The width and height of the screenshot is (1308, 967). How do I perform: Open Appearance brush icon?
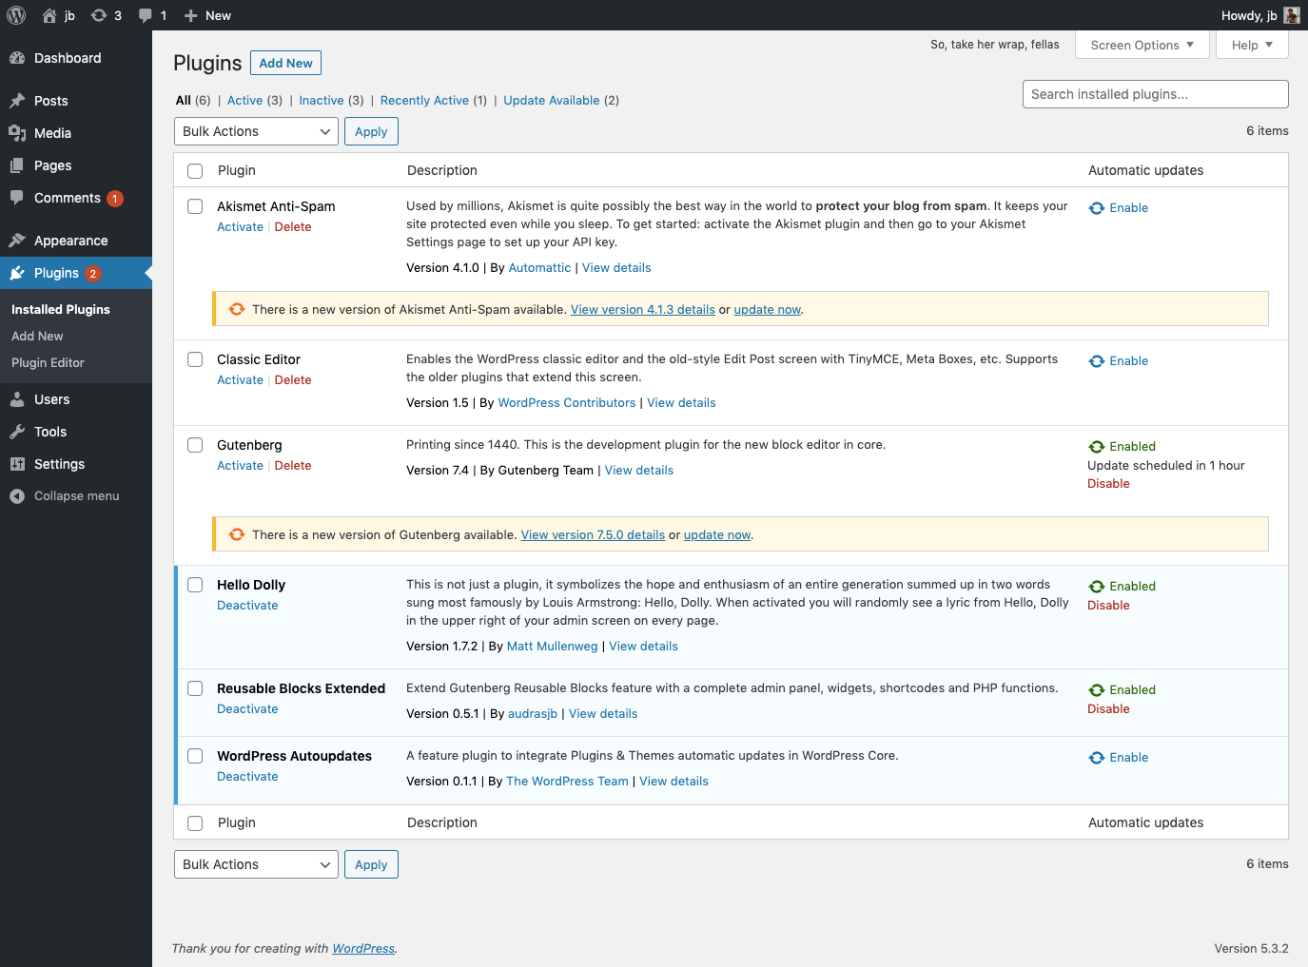(x=17, y=241)
